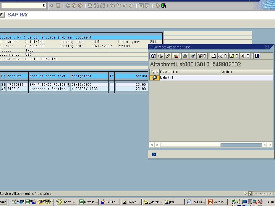Click assignment K DARCEY 1763 cell
The height and width of the screenshot is (206, 275).
coord(89,89)
